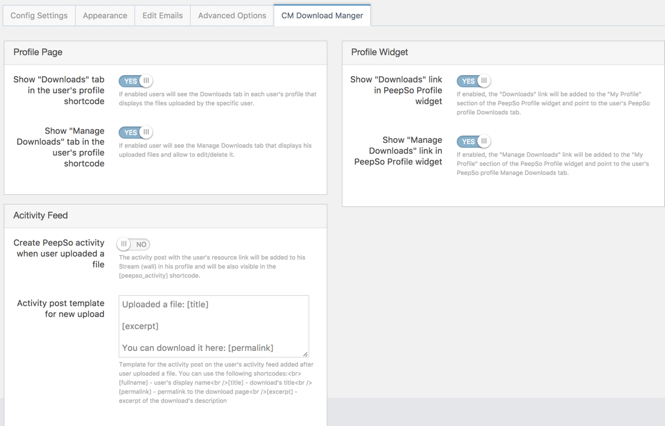
Task: Click the Profile Widget section header
Action: tap(379, 53)
